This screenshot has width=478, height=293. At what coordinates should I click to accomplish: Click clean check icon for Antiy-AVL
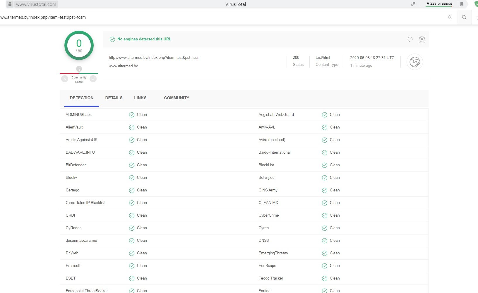coord(325,127)
